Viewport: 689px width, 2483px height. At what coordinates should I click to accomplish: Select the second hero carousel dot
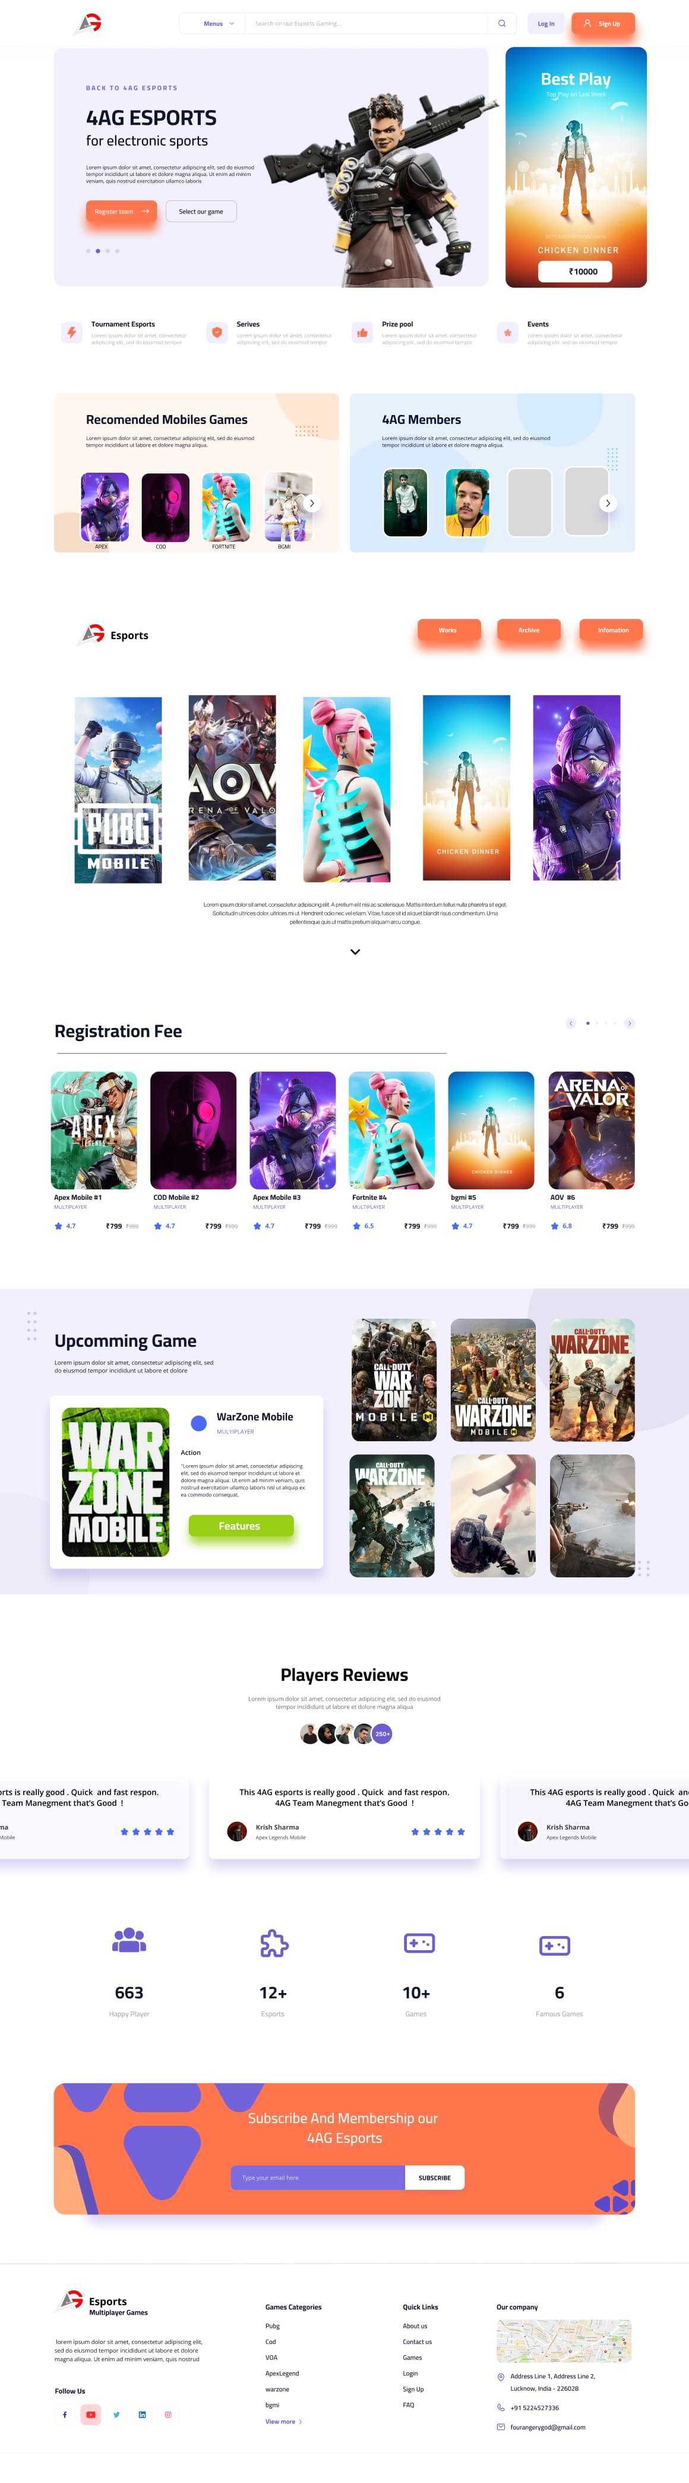tap(97, 250)
